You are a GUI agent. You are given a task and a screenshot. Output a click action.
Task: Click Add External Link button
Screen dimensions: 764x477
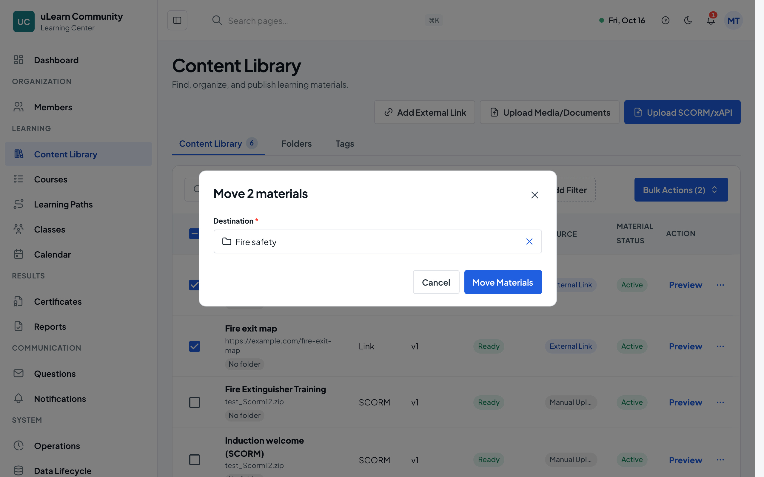click(x=425, y=112)
